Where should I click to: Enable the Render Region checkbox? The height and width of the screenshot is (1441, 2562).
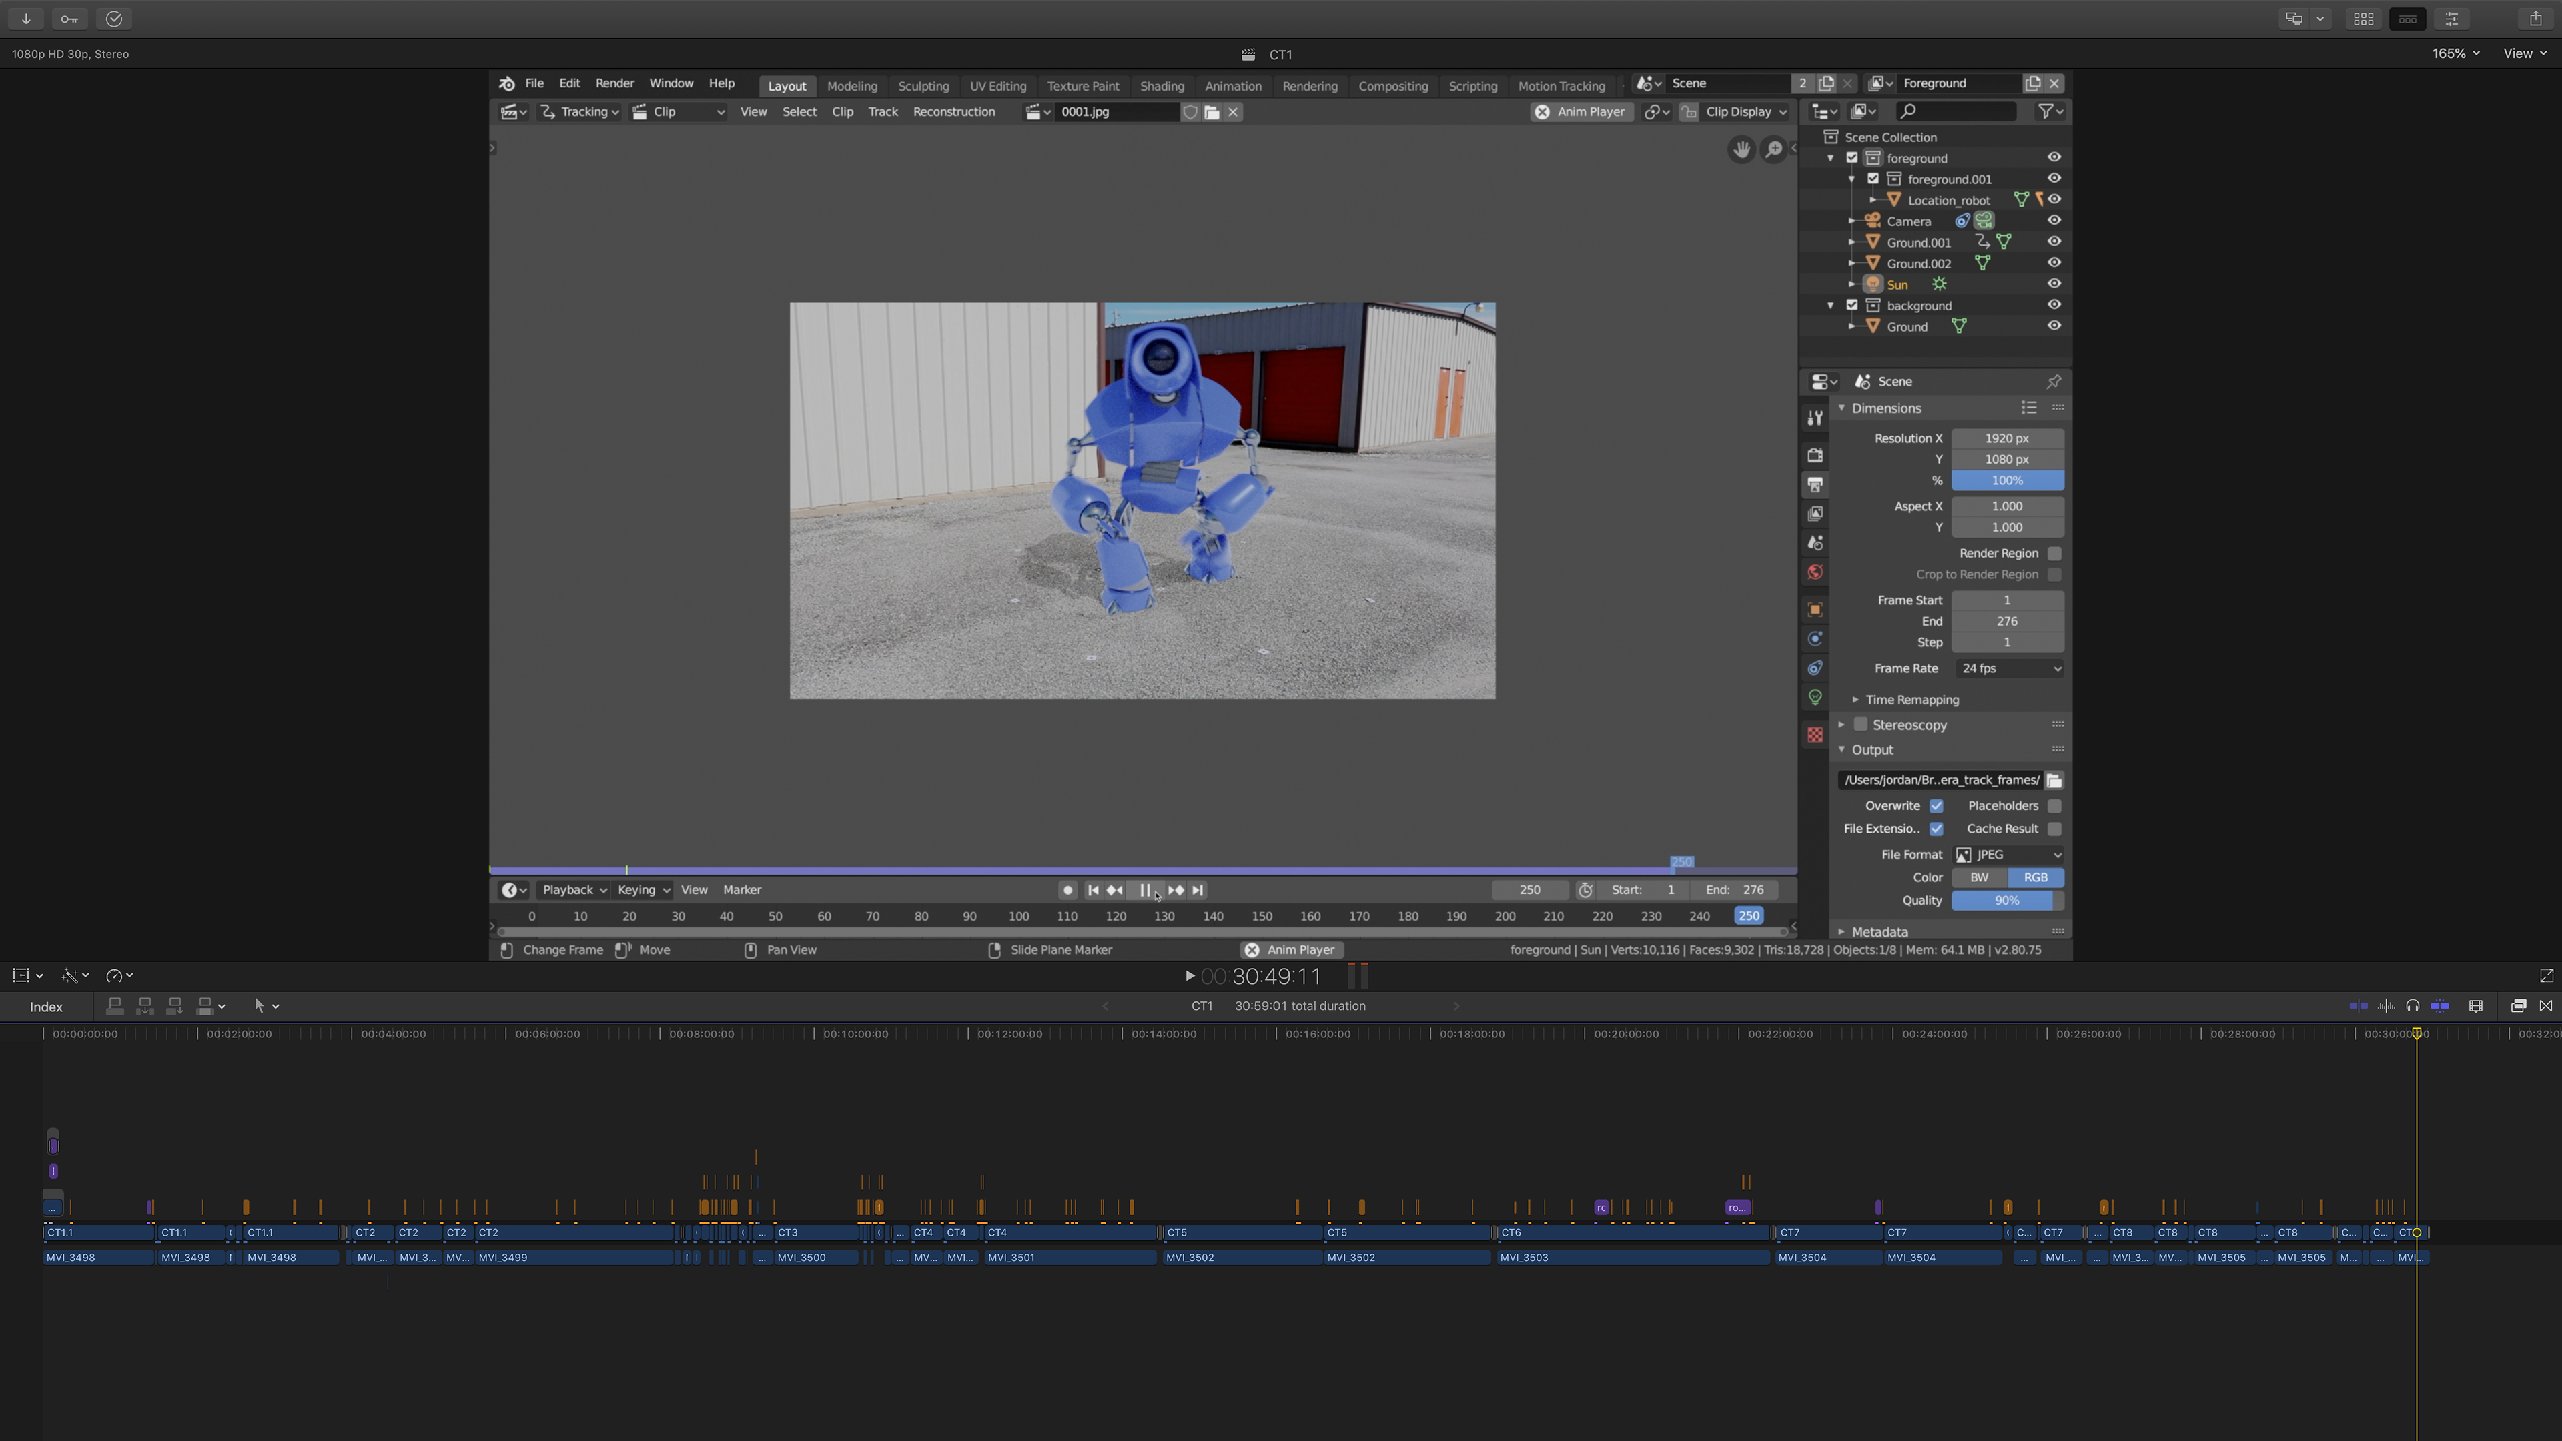click(2055, 553)
